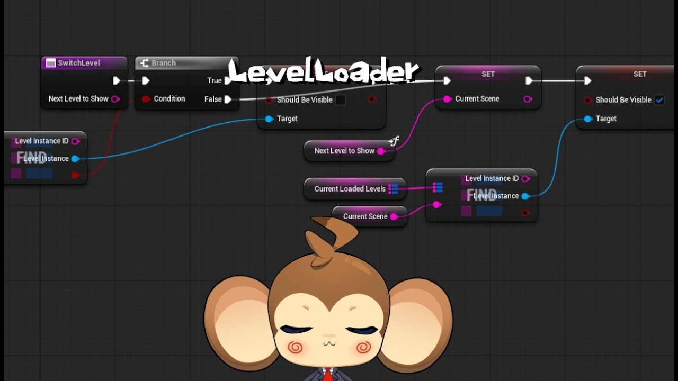The width and height of the screenshot is (678, 381).
Task: Click the Current Scene input pin on SET node
Action: [447, 99]
